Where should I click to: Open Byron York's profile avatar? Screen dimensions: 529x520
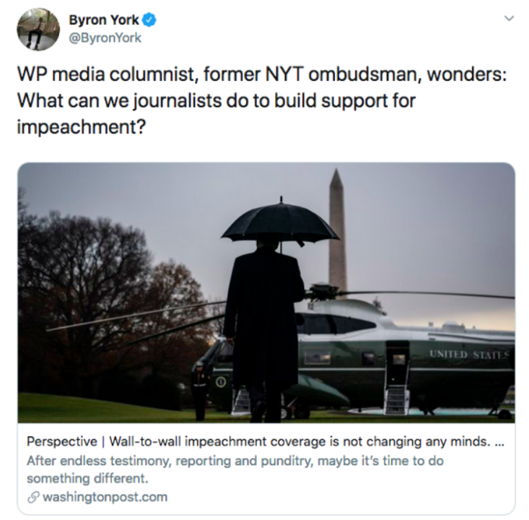[x=38, y=30]
